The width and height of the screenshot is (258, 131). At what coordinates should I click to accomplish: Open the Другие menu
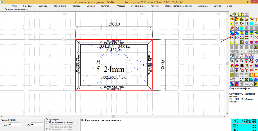(x=217, y=6)
